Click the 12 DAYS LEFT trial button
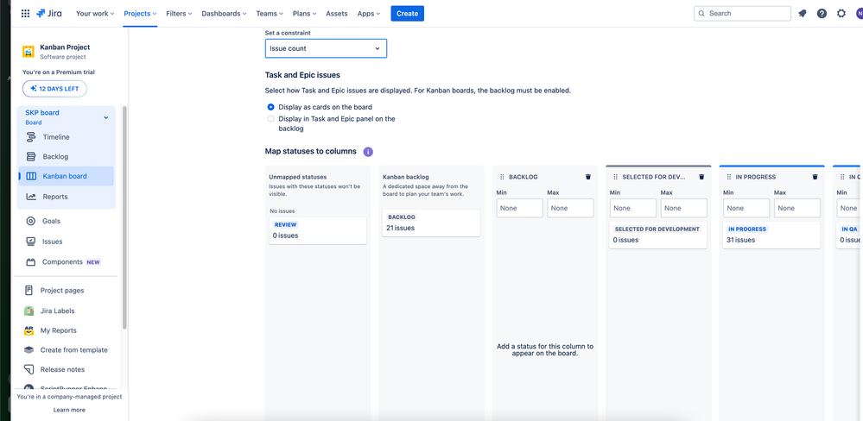 pos(54,89)
